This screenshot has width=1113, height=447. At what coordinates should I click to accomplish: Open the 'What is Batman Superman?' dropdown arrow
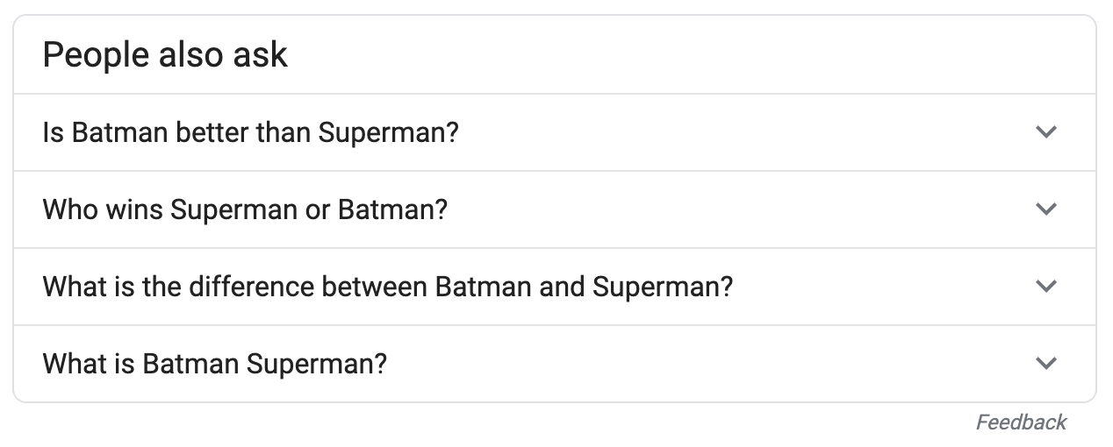(1045, 363)
